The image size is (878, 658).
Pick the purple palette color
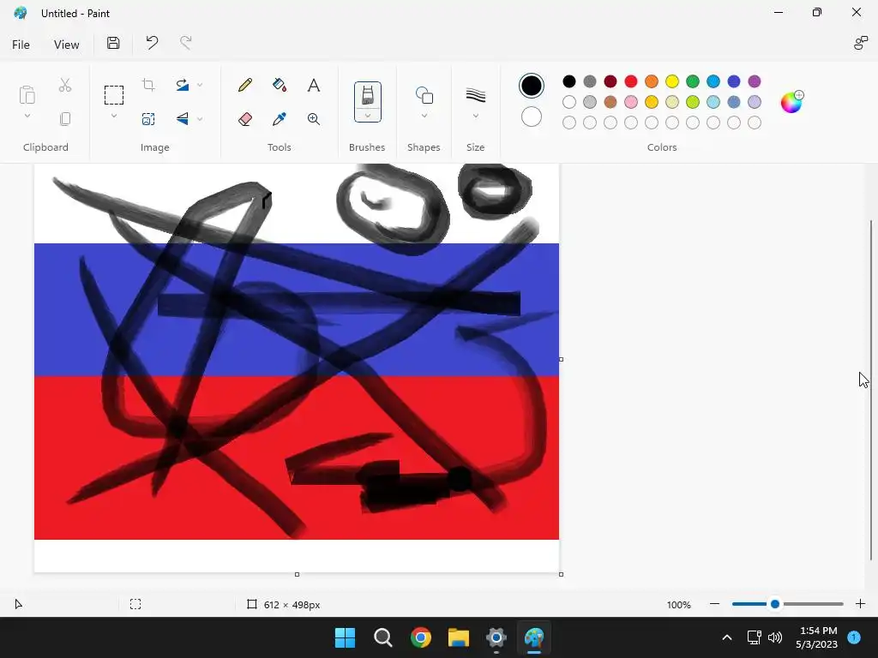coord(755,81)
